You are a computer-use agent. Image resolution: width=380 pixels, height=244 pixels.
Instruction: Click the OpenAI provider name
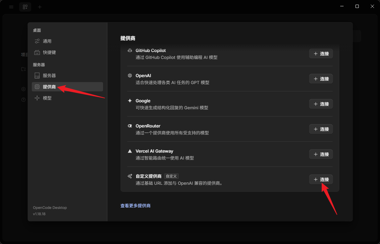pos(143,75)
